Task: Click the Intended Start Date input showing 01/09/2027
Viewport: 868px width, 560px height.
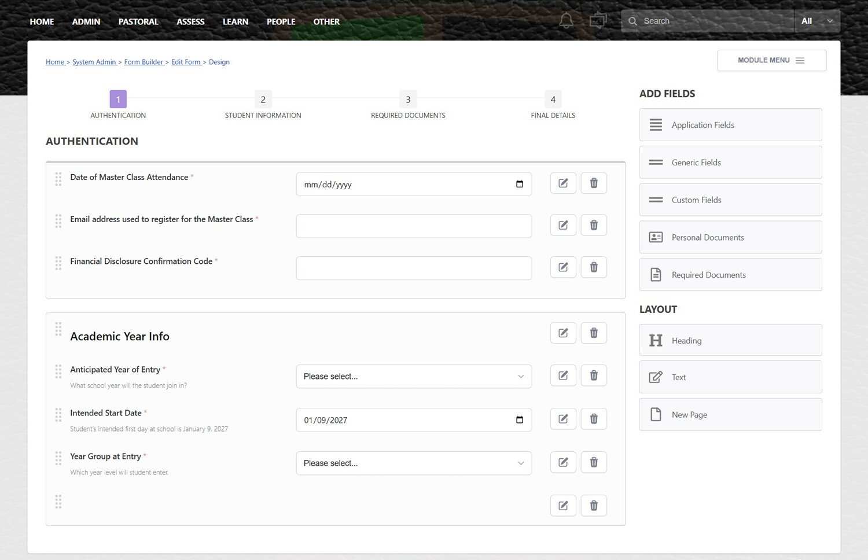Action: pos(414,420)
